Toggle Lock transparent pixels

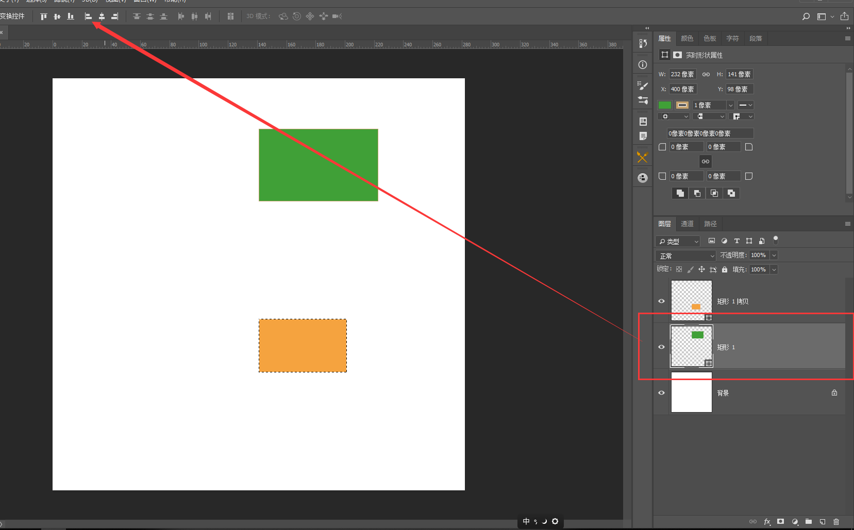tap(679, 269)
